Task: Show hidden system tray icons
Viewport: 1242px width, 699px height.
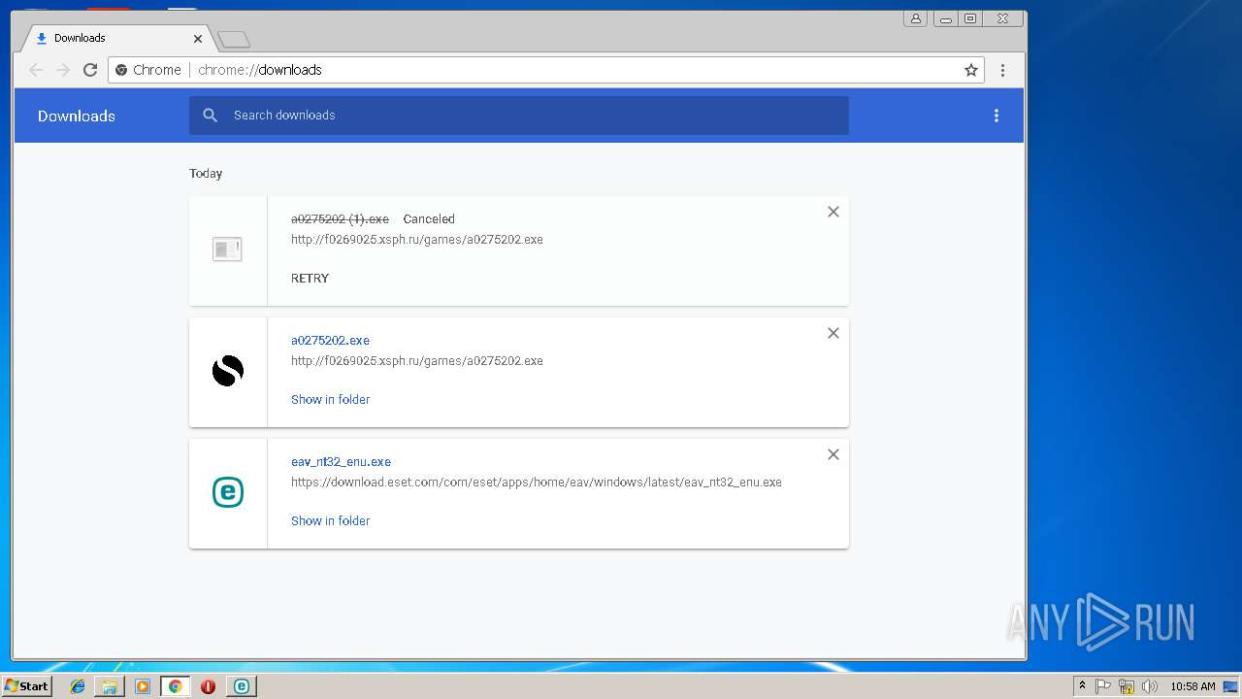Action: 1082,686
